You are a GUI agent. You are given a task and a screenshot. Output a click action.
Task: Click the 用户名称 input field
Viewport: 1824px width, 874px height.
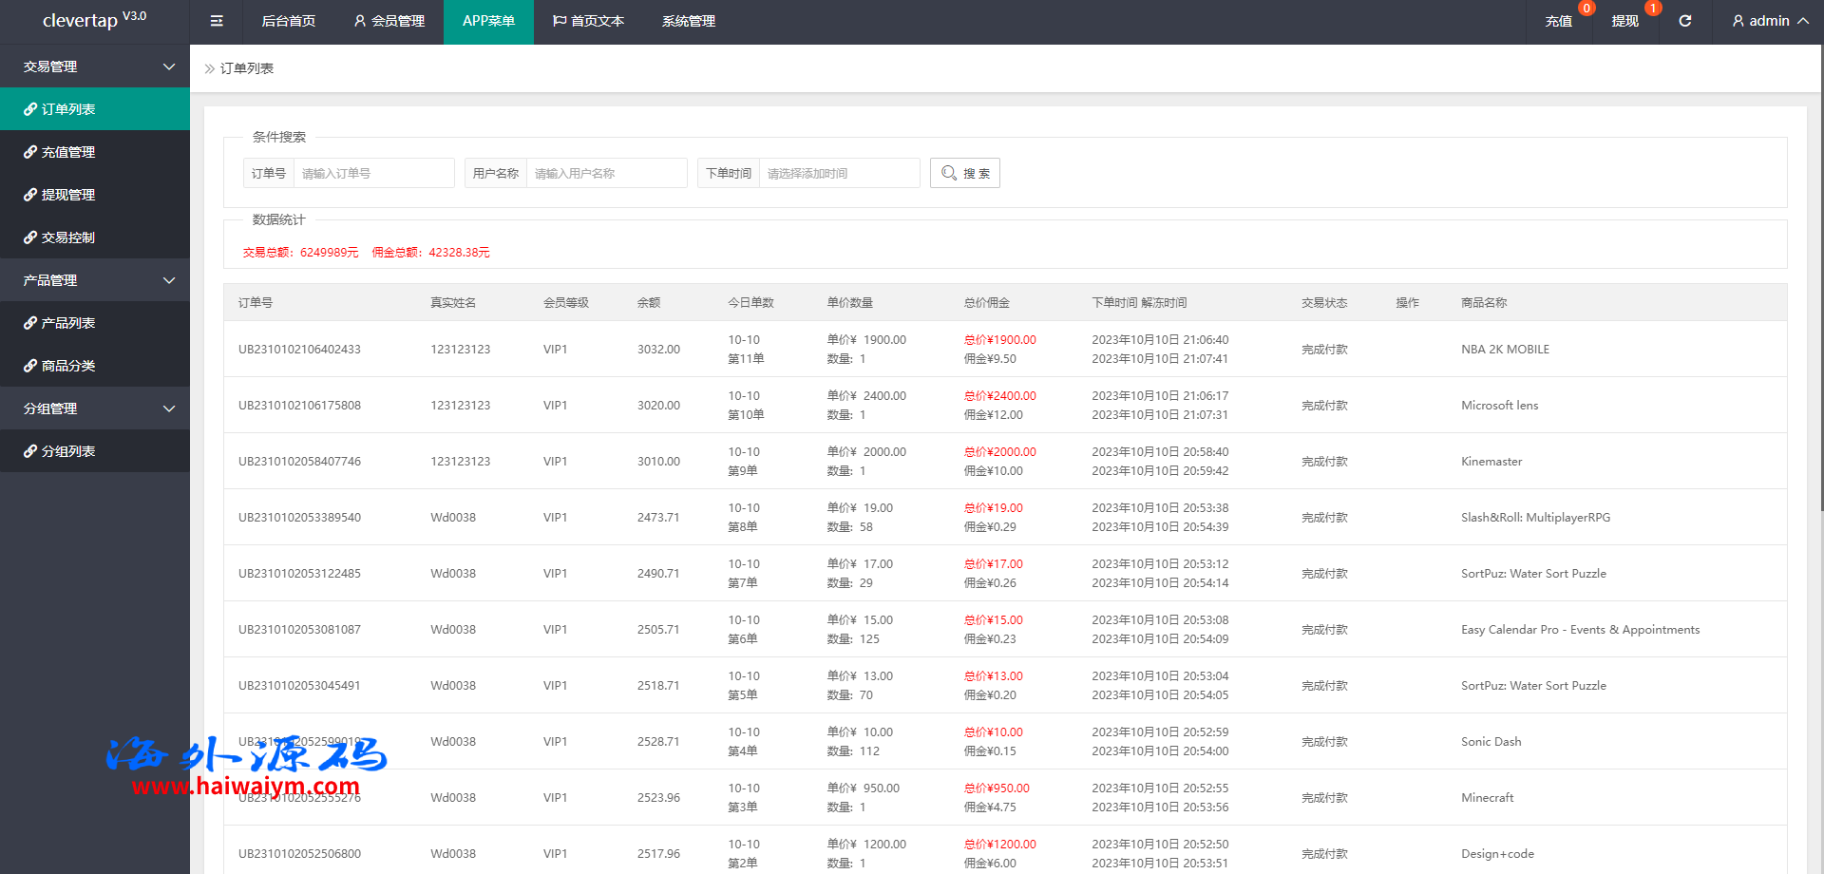606,173
